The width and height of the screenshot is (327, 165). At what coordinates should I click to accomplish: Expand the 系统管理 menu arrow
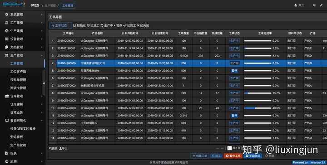coord(42,15)
